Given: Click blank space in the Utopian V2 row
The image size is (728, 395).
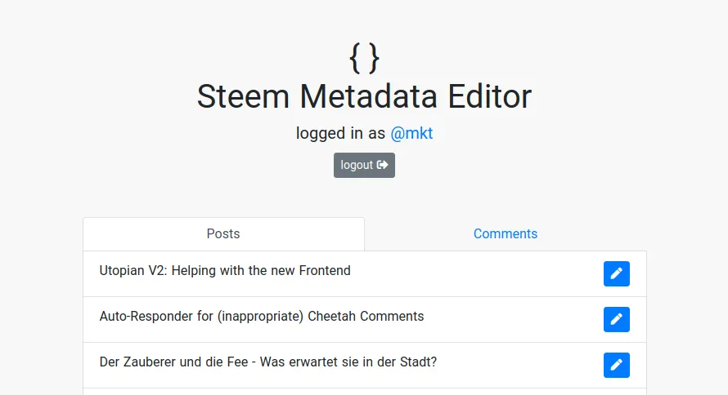Looking at the screenshot, I should 474,273.
